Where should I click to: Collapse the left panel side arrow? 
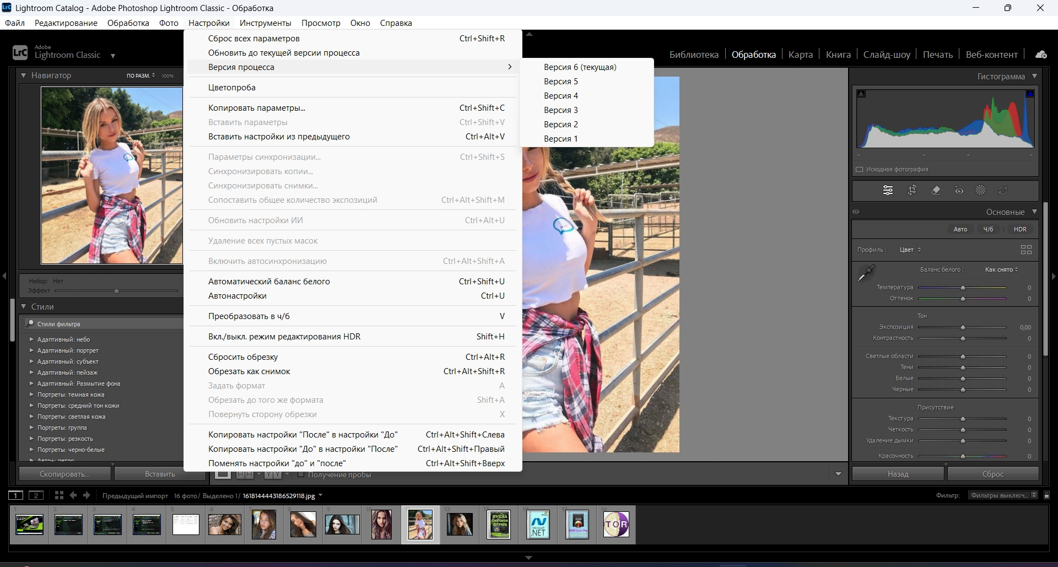click(4, 276)
